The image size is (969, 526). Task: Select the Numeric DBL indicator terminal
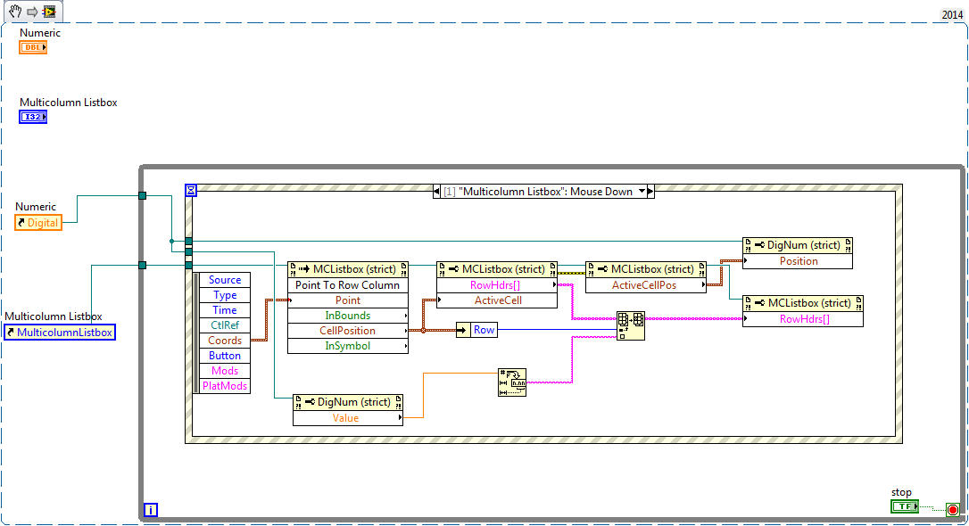pos(33,47)
